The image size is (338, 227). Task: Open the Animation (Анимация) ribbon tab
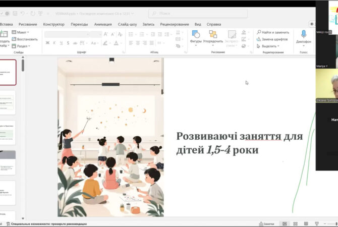point(103,24)
